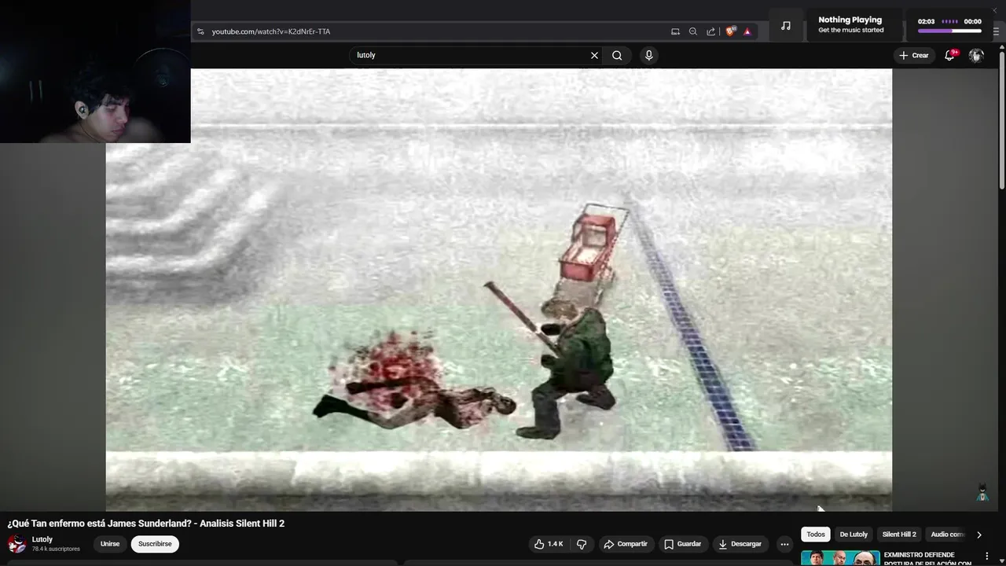Open the Brave Shields lion icon
The width and height of the screenshot is (1006, 566).
730,31
